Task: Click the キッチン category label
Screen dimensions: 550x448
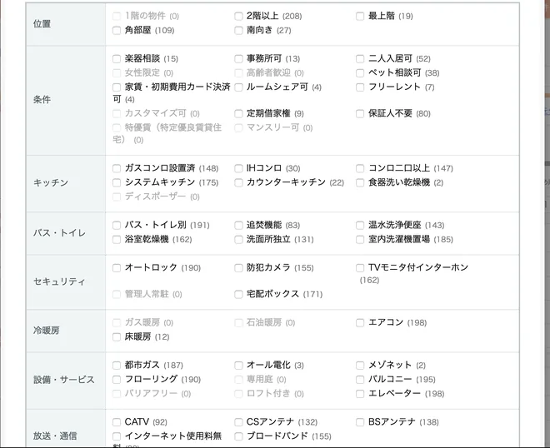Action: click(51, 182)
